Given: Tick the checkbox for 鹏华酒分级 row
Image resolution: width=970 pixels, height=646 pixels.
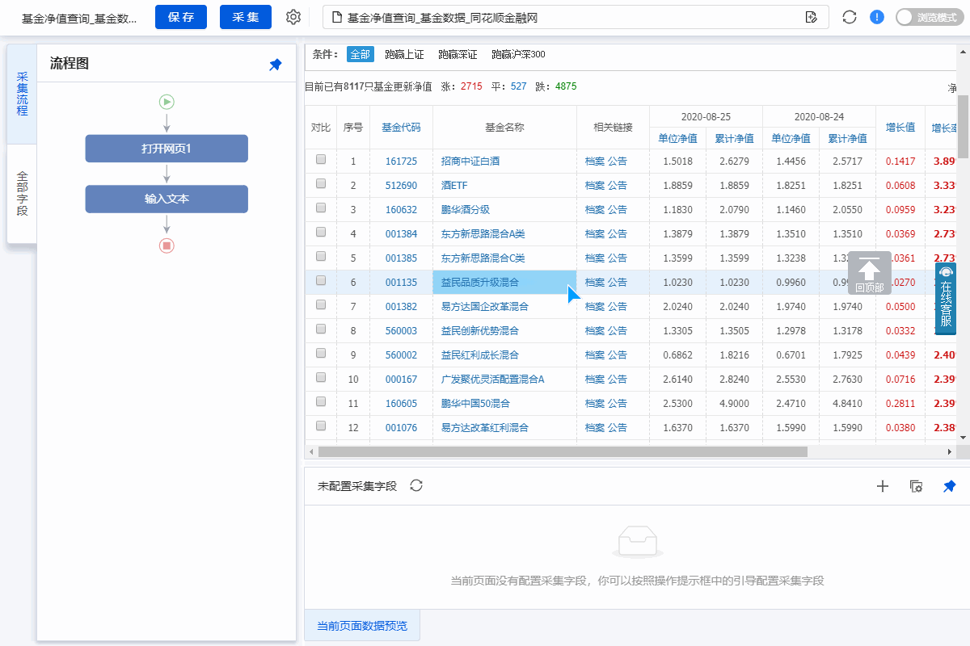Looking at the screenshot, I should pyautogui.click(x=321, y=208).
